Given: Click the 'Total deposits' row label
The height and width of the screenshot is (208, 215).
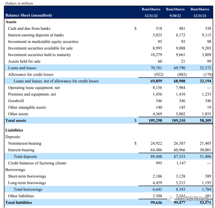Looking at the screenshot, I should pyautogui.click(x=25, y=156).
